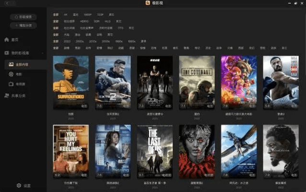Click the 极影视 app logo icon
Viewport: 306px width, 192px height.
(x=148, y=3)
